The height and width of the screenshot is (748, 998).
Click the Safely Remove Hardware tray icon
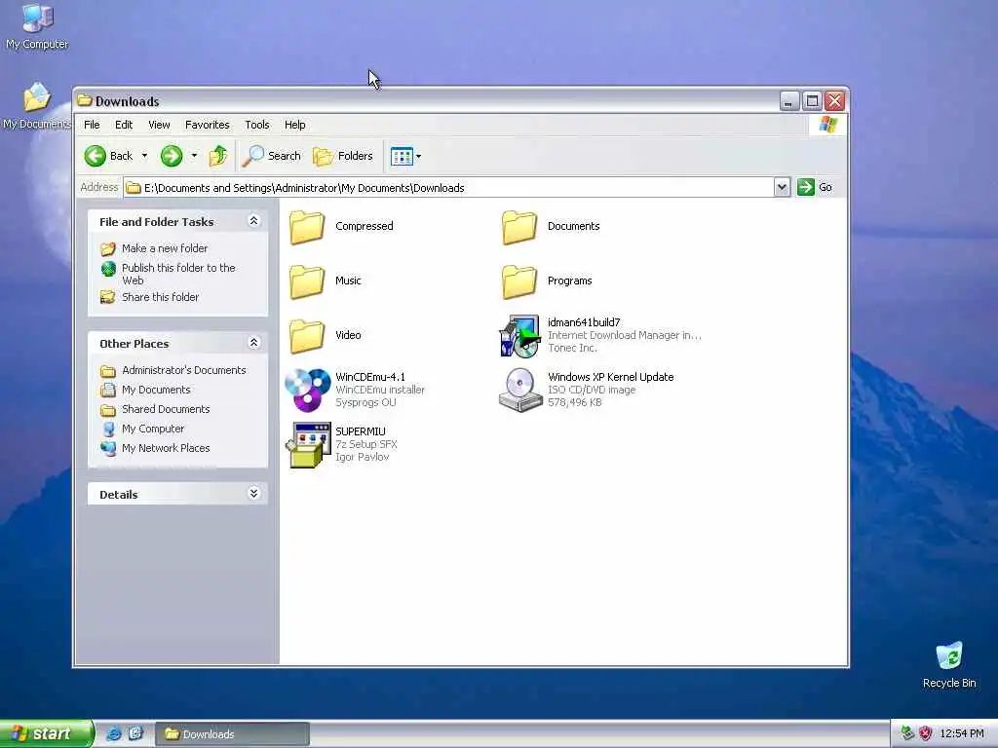click(907, 734)
